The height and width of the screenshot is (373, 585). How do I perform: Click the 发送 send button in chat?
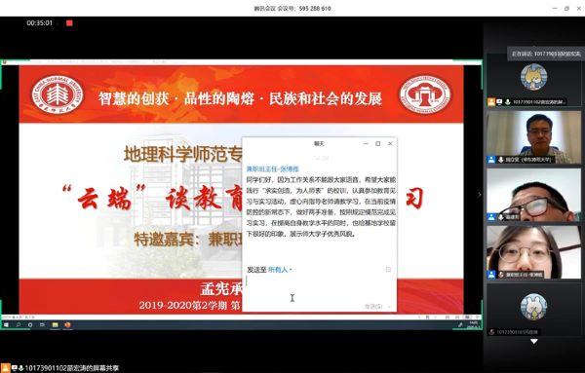373,307
